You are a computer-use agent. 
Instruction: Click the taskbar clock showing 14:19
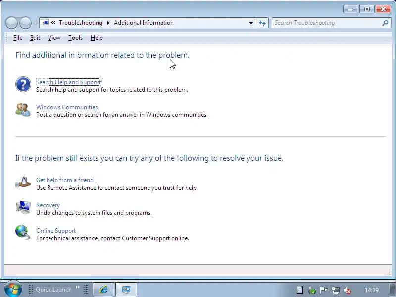pyautogui.click(x=372, y=290)
